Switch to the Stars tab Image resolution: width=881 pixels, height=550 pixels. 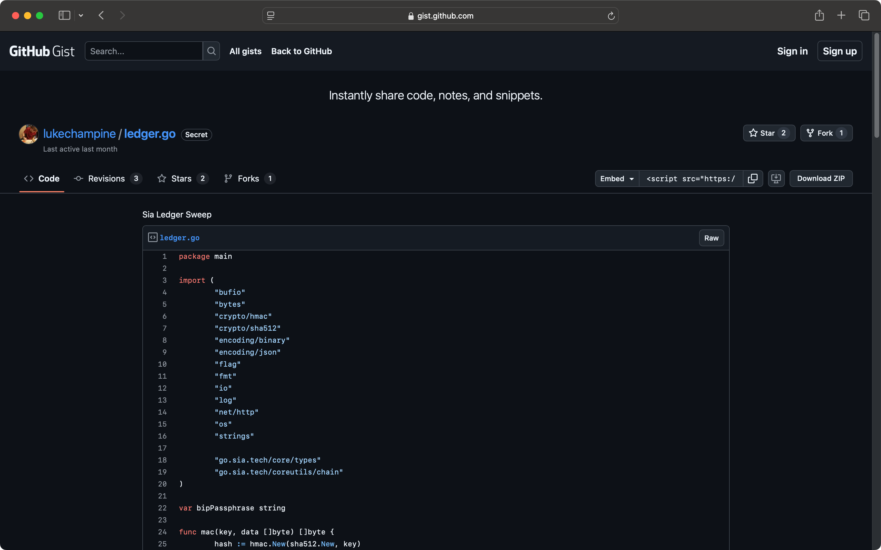[183, 179]
